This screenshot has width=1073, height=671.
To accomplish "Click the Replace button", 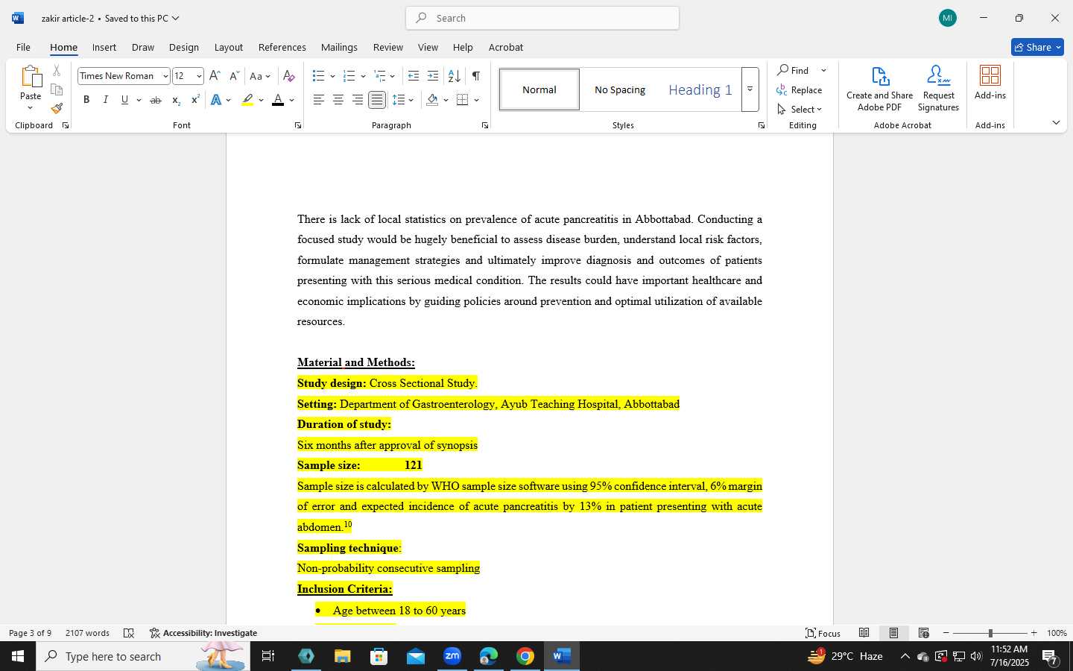I will 800,90.
